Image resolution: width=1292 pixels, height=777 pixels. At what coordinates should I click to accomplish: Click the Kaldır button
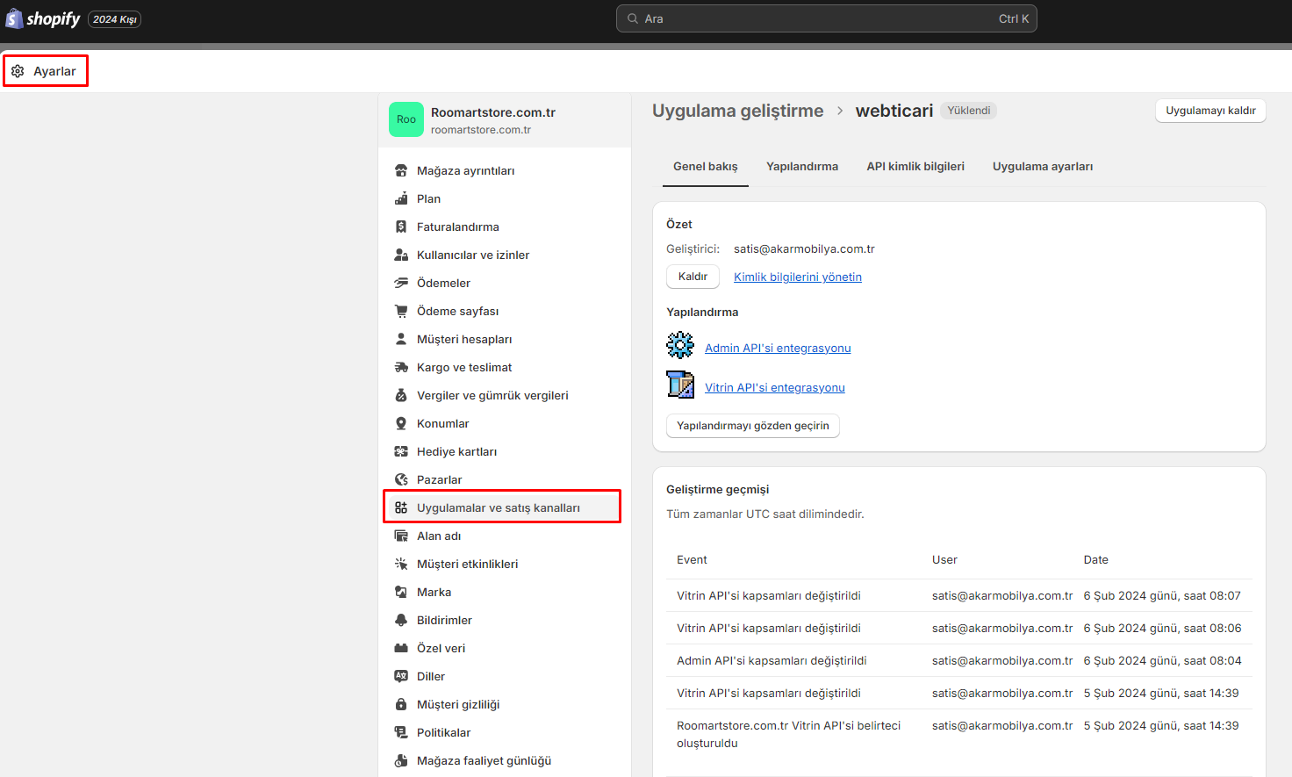[x=693, y=277]
